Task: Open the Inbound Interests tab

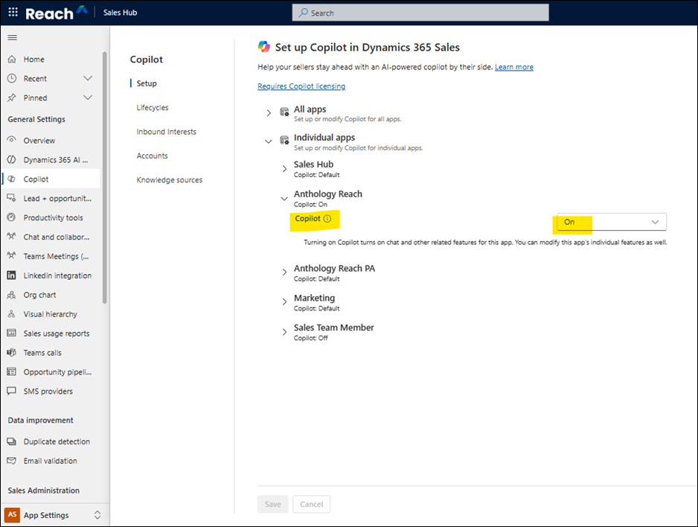Action: 166,132
